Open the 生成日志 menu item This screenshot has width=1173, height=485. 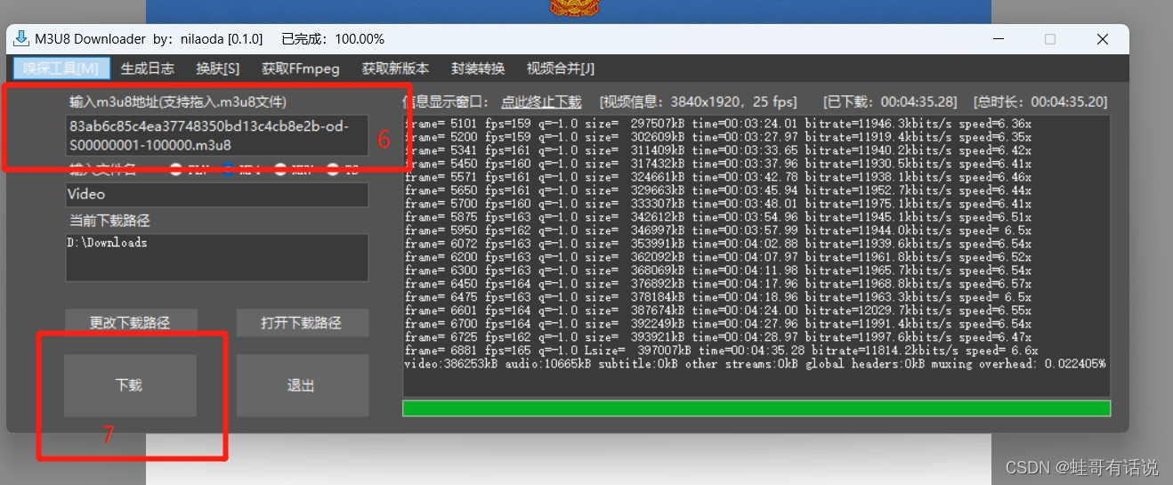click(x=148, y=69)
